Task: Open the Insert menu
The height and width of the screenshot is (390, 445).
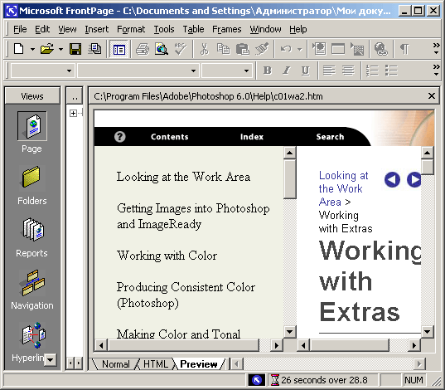Action: coord(97,29)
